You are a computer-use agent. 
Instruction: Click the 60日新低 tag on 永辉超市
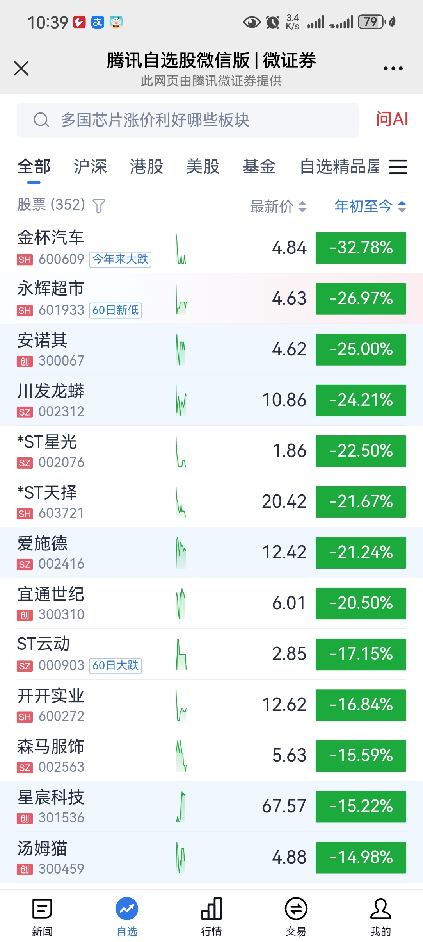pyautogui.click(x=116, y=310)
